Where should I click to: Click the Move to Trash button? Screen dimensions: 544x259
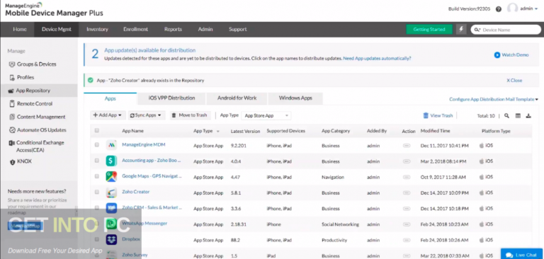pos(190,115)
